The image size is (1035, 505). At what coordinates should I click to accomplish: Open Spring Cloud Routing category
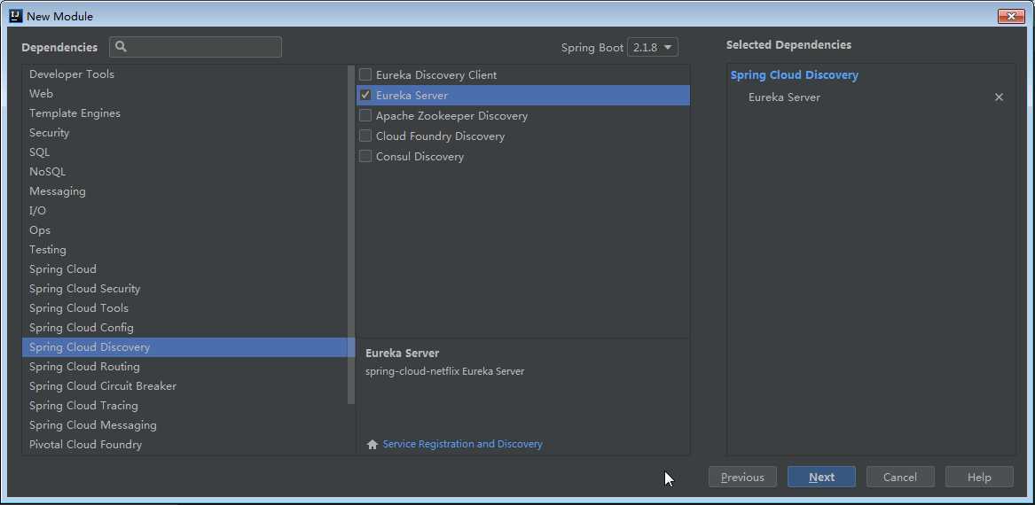pyautogui.click(x=184, y=367)
